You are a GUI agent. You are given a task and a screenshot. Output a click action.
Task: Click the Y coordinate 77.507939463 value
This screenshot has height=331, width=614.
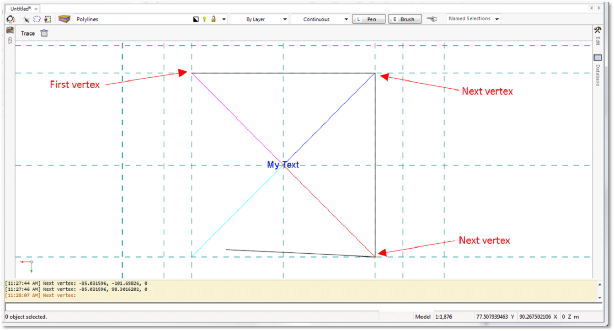491,316
